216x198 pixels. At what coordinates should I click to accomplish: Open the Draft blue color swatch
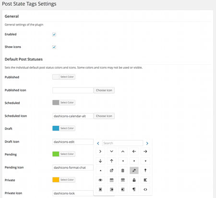56,128
